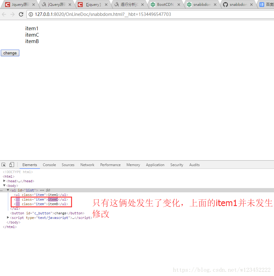Image resolution: width=274 pixels, height=276 pixels.
Task: Click the back navigation arrow
Action: pos(4,14)
